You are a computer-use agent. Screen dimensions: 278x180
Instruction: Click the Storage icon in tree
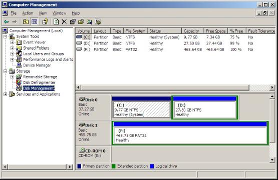pos(12,71)
